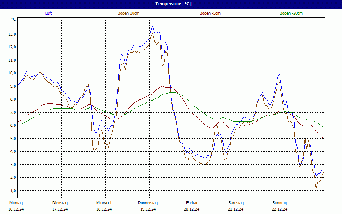Select the Boden -20cm legend entry

pyautogui.click(x=291, y=13)
